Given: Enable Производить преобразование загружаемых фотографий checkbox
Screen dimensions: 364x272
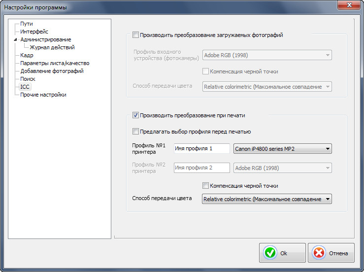Looking at the screenshot, I should [x=135, y=35].
